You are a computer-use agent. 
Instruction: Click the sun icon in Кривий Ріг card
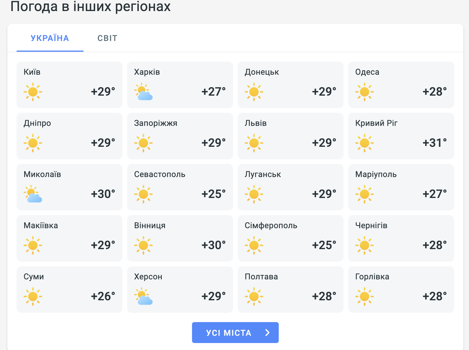365,143
